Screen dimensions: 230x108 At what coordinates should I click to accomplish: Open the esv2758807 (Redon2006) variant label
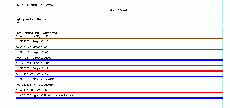(x=33, y=47)
